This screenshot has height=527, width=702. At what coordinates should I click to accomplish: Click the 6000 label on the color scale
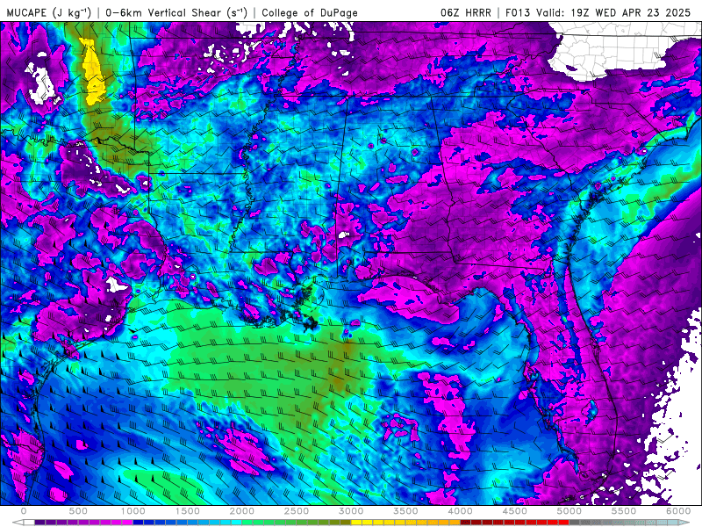coord(678,511)
